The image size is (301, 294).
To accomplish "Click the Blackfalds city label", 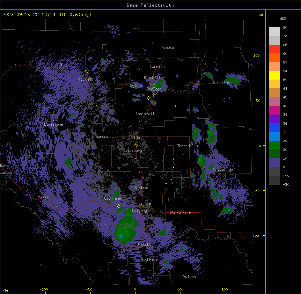I will pos(154,78).
